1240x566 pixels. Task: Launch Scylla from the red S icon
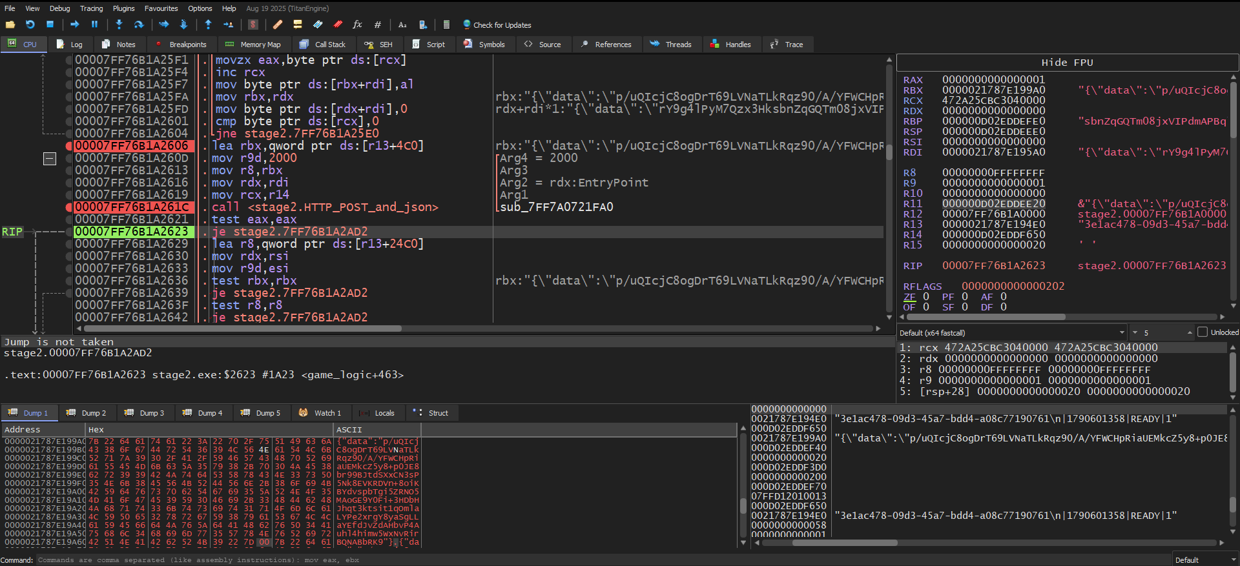point(253,25)
